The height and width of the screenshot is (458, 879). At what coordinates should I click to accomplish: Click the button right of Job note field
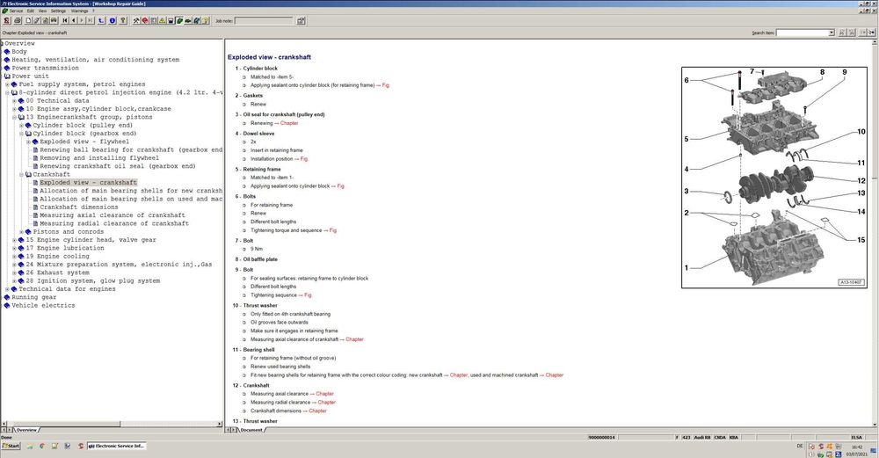tap(301, 21)
